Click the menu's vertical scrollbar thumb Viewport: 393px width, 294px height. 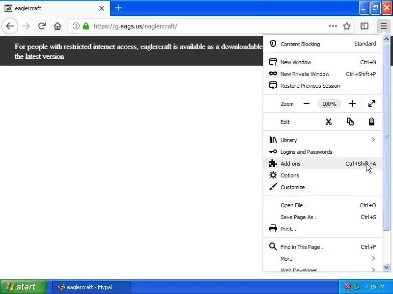(386, 137)
